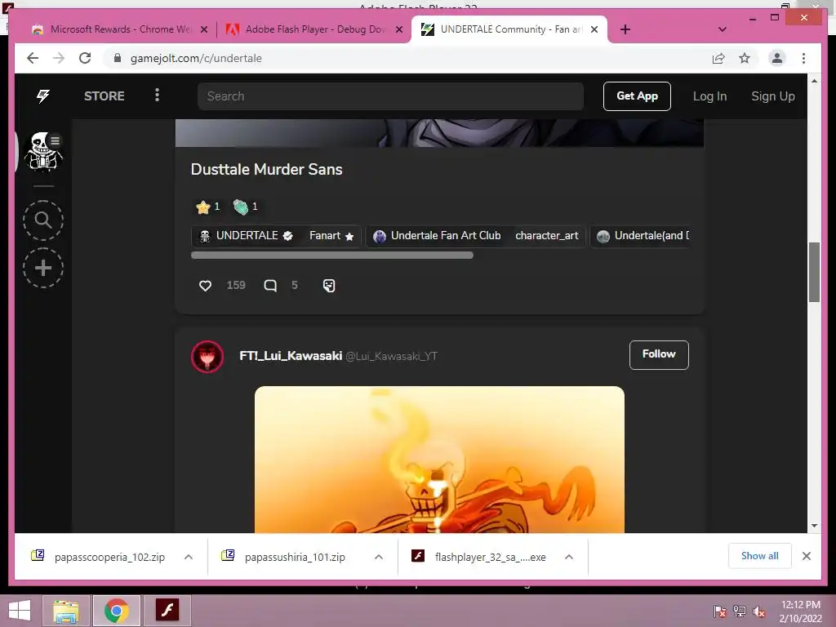836x627 pixels.
Task: Click the browser forward arrow
Action: [x=59, y=58]
